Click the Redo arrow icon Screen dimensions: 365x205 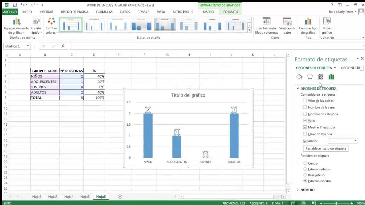(33, 5)
